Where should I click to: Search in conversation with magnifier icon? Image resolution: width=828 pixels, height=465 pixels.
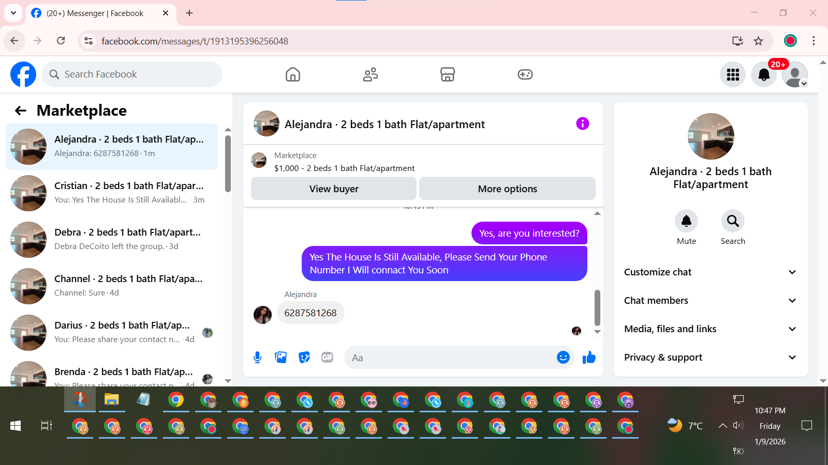[733, 221]
